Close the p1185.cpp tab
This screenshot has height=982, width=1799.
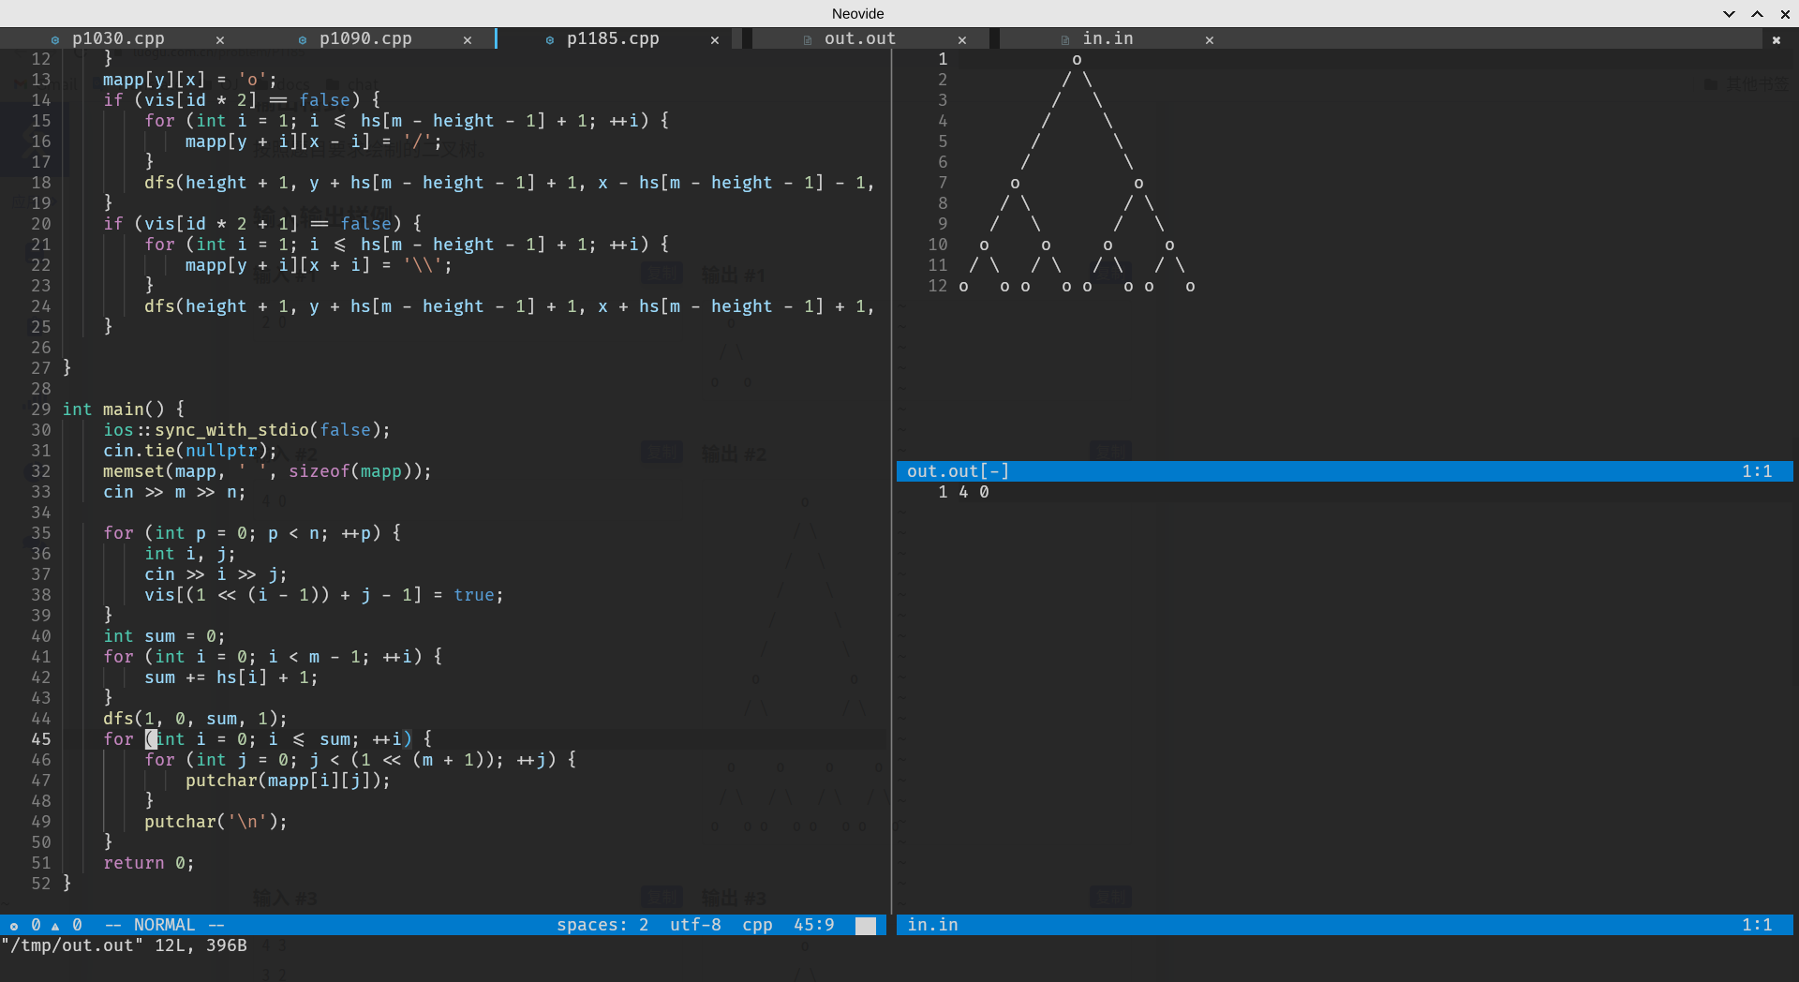click(715, 39)
